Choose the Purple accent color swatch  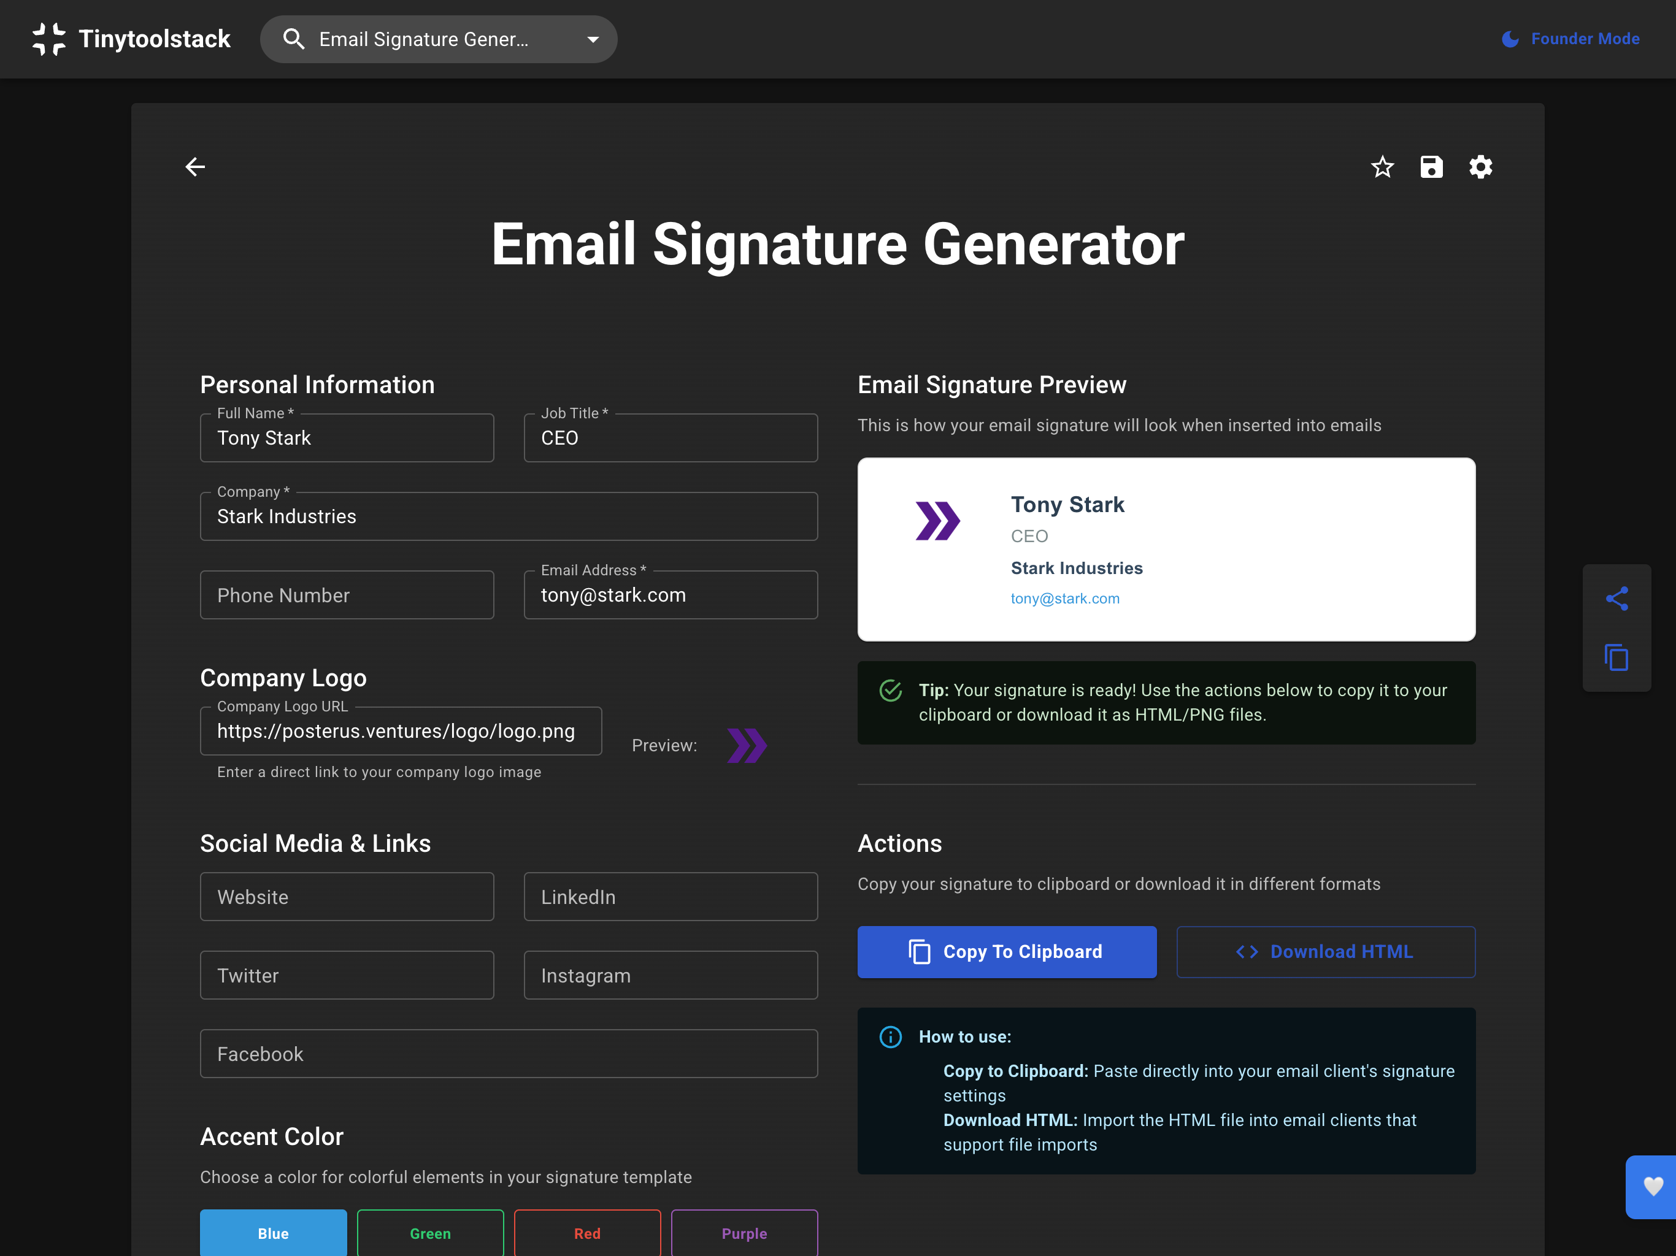[744, 1233]
